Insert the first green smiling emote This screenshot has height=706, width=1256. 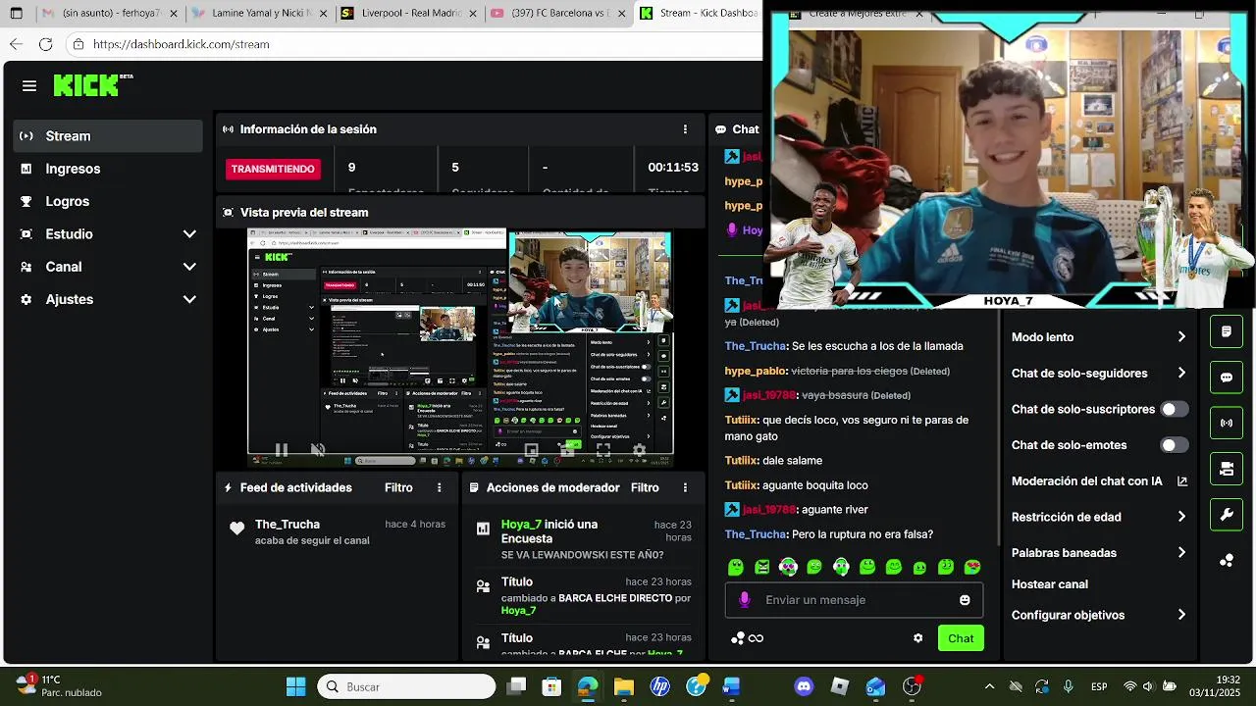pos(736,567)
